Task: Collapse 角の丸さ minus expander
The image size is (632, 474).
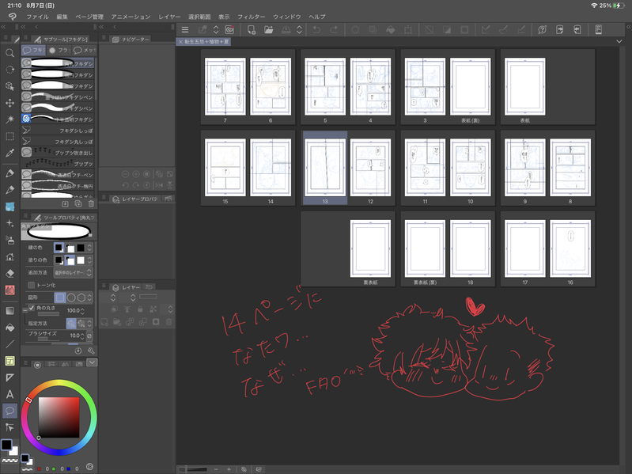Action: (25, 311)
